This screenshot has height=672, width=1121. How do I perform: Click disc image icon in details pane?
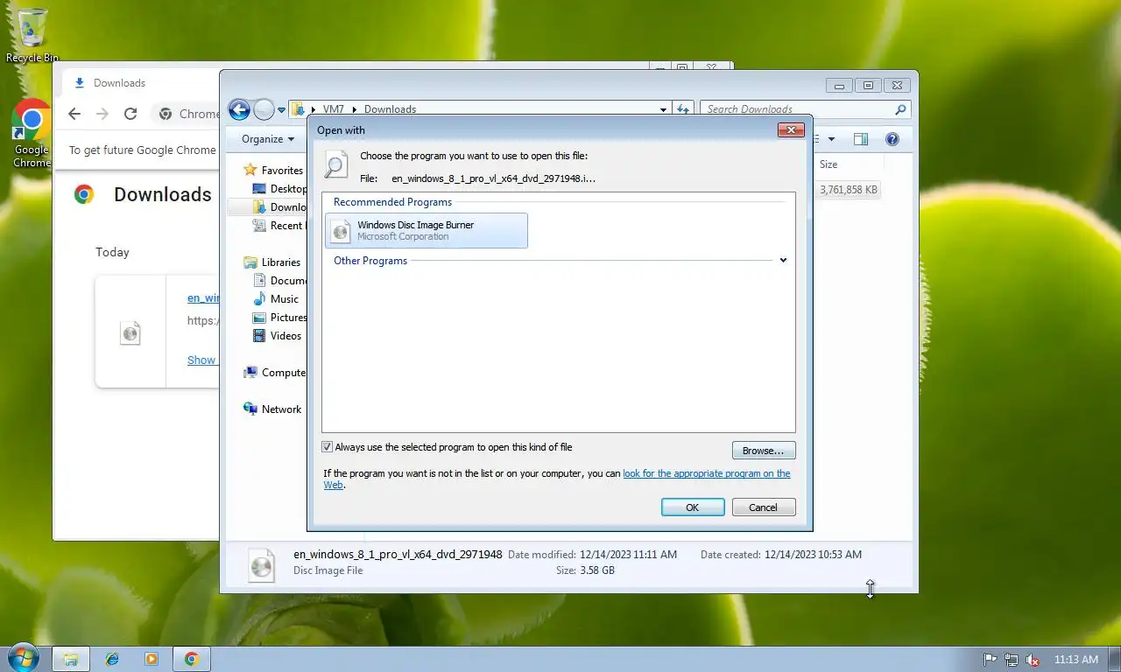coord(262,563)
